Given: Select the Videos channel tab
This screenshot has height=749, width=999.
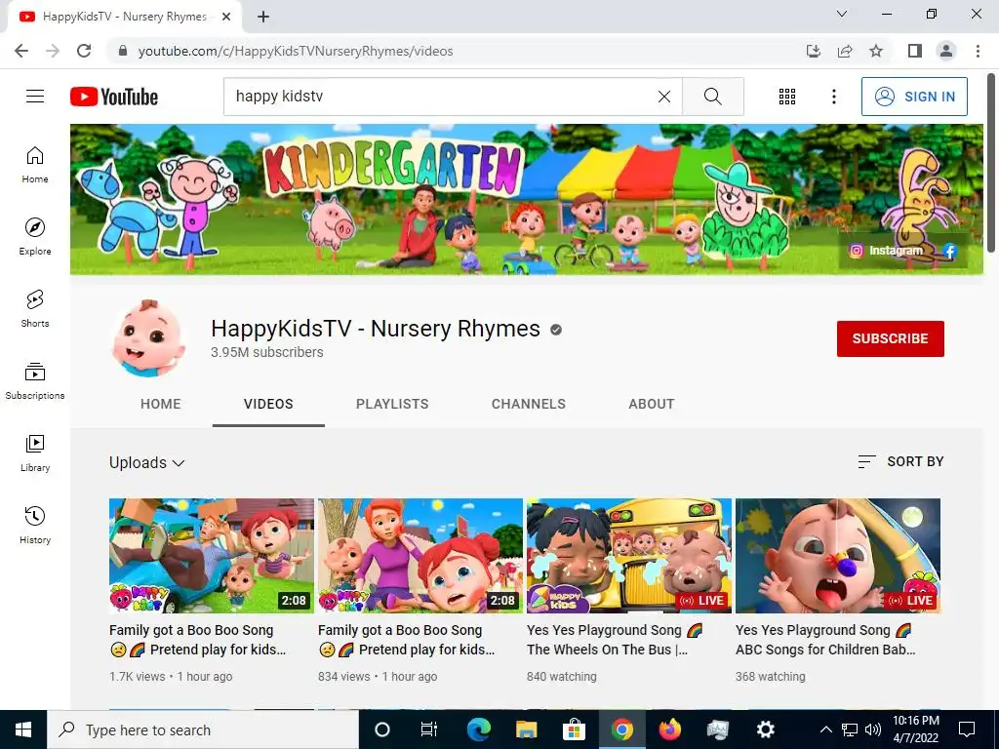Looking at the screenshot, I should pyautogui.click(x=268, y=404).
